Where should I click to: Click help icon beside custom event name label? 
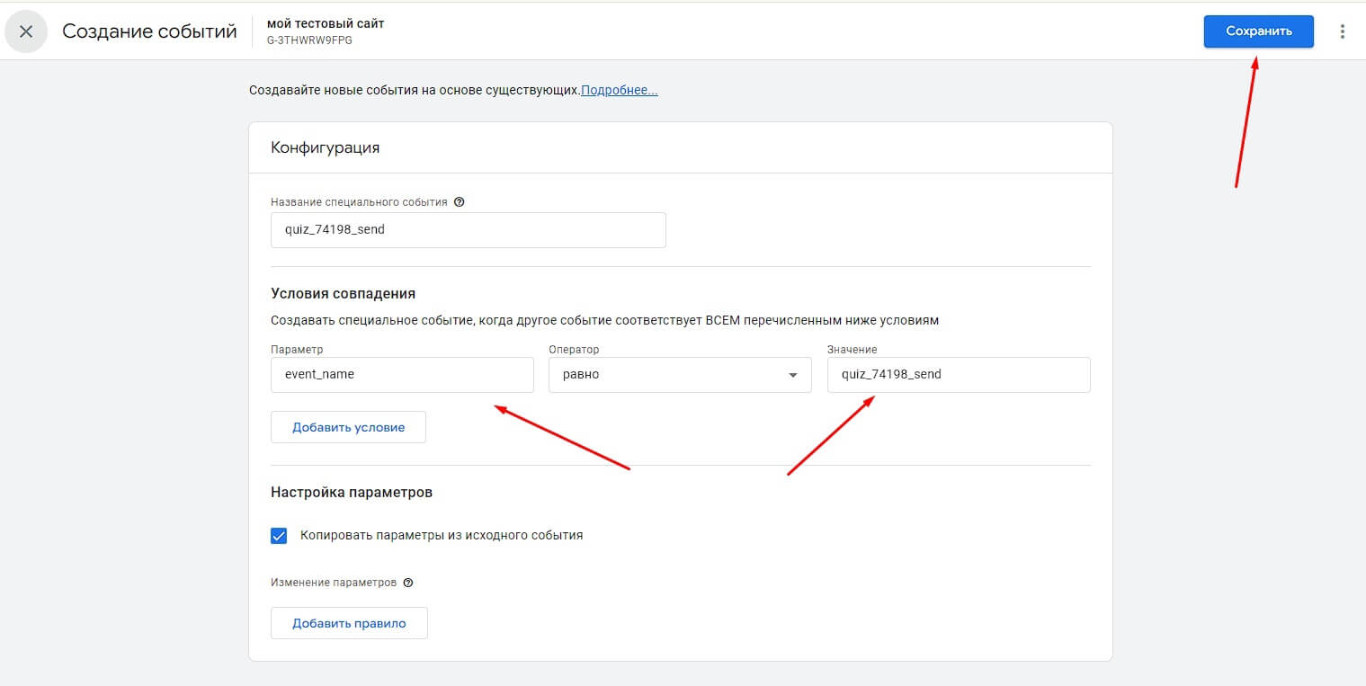[x=460, y=202]
